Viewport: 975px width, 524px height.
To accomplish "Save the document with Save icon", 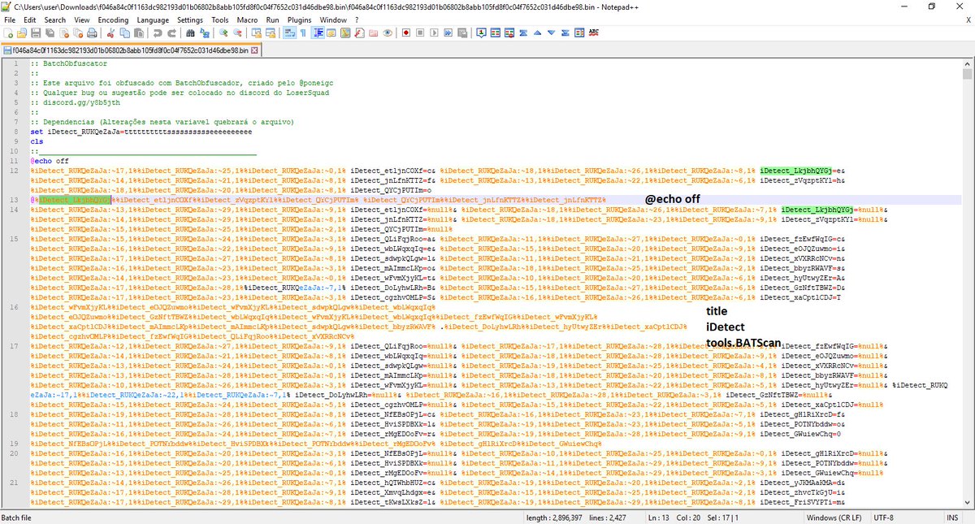I will pyautogui.click(x=36, y=33).
